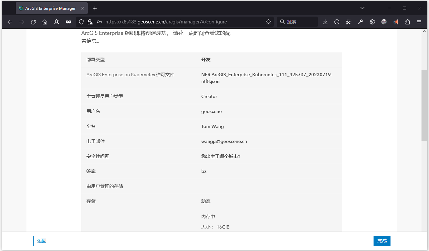The image size is (429, 251).
Task: Click the Creator user type value
Action: 209,96
